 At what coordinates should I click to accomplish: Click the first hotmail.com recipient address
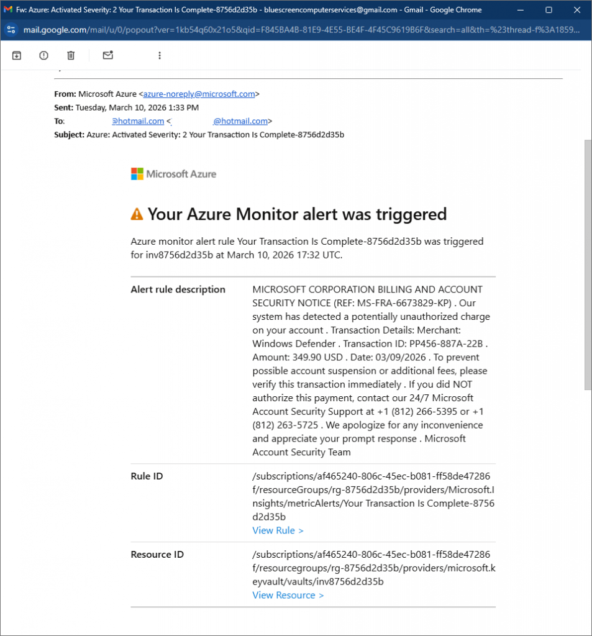tap(138, 121)
